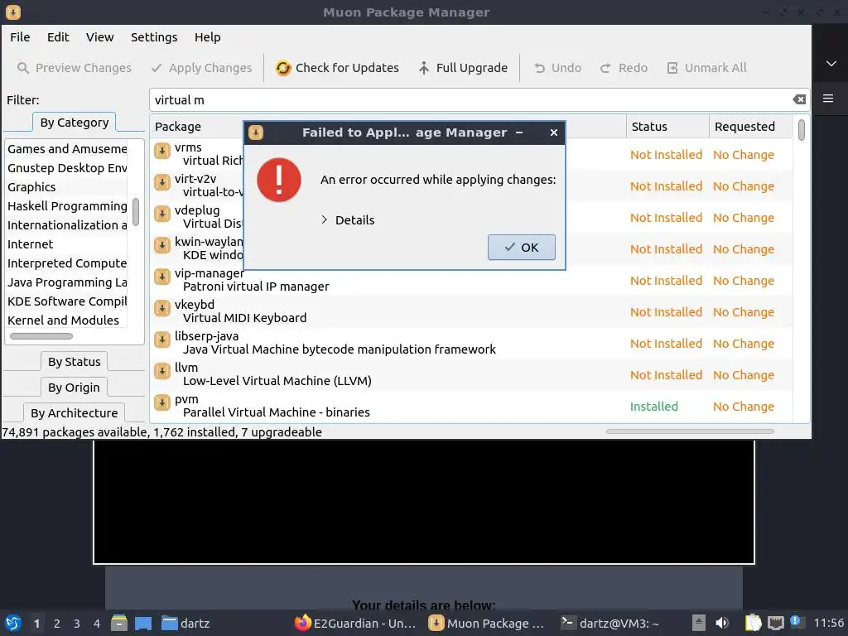
Task: Switch to the By Status tab
Action: (74, 361)
